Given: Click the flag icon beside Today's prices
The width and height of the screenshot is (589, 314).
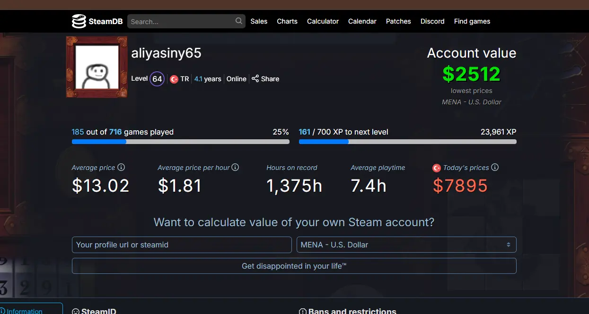Looking at the screenshot, I should coord(437,168).
